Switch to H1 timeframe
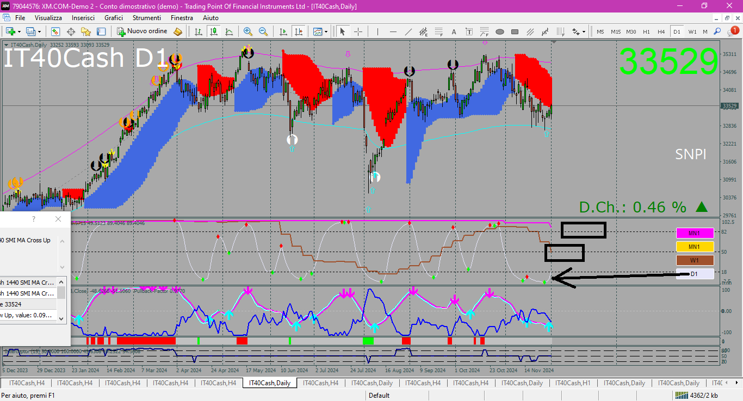Viewport: 743px width, 401px height. [646, 32]
